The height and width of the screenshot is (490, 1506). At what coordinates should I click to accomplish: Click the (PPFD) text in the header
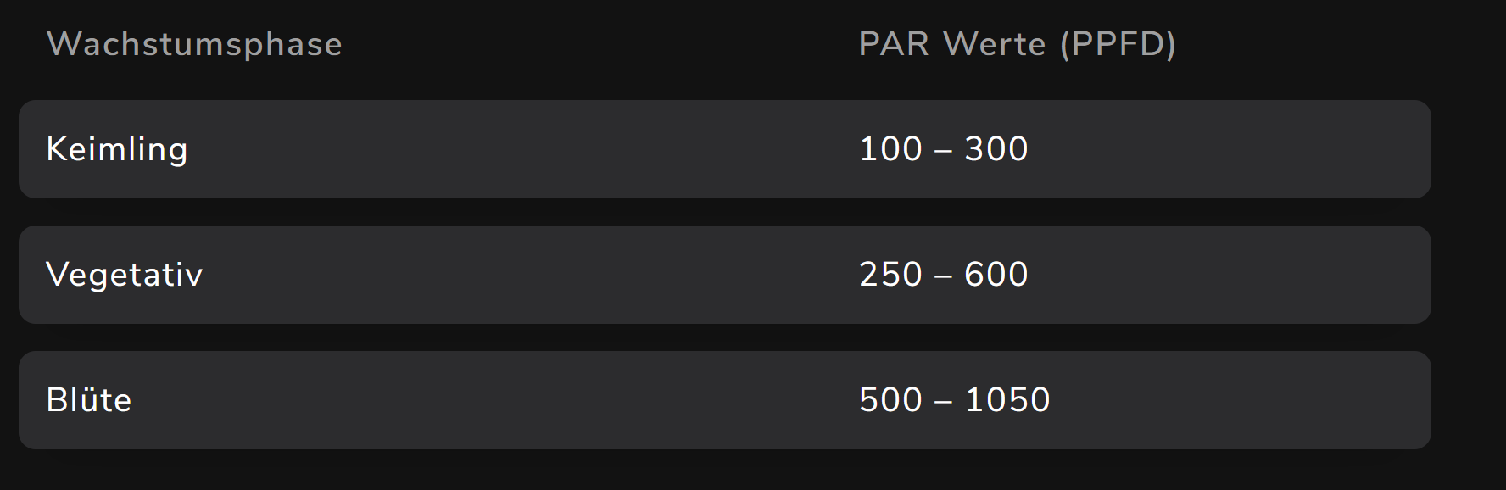tap(1118, 44)
